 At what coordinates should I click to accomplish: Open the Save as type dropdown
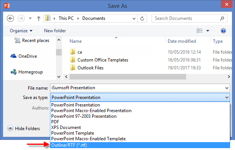227,97
